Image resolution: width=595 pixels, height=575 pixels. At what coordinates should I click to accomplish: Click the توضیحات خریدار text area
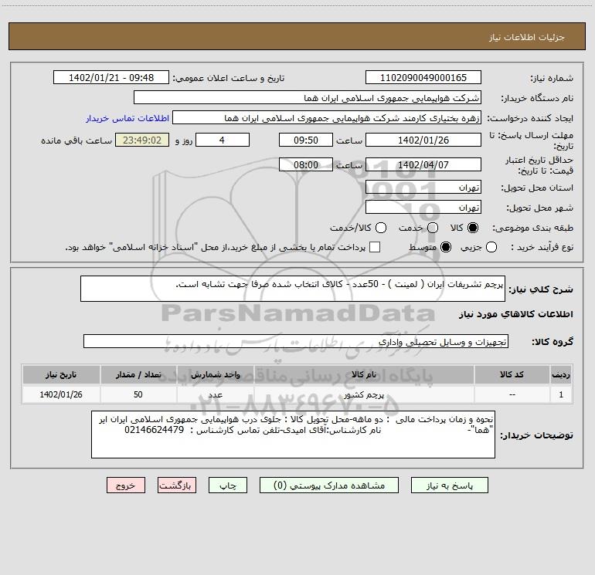294,435
